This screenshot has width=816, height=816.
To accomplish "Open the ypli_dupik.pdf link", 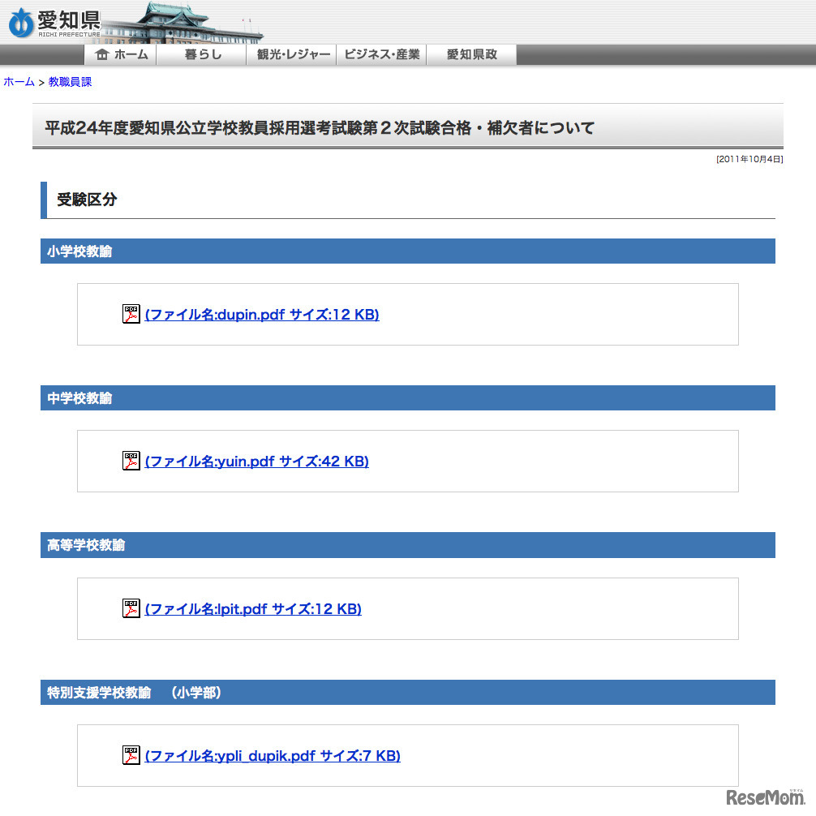I will tap(273, 755).
